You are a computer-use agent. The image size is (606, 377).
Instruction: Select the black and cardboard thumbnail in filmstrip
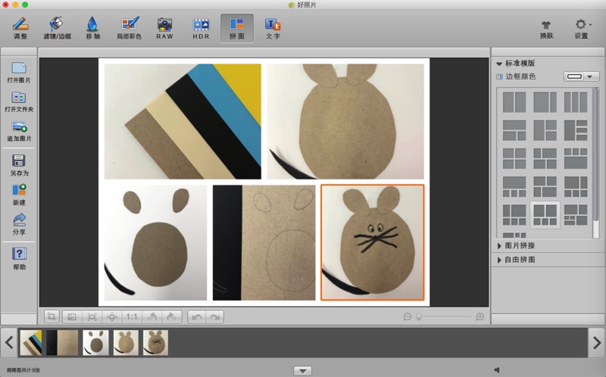(x=62, y=342)
